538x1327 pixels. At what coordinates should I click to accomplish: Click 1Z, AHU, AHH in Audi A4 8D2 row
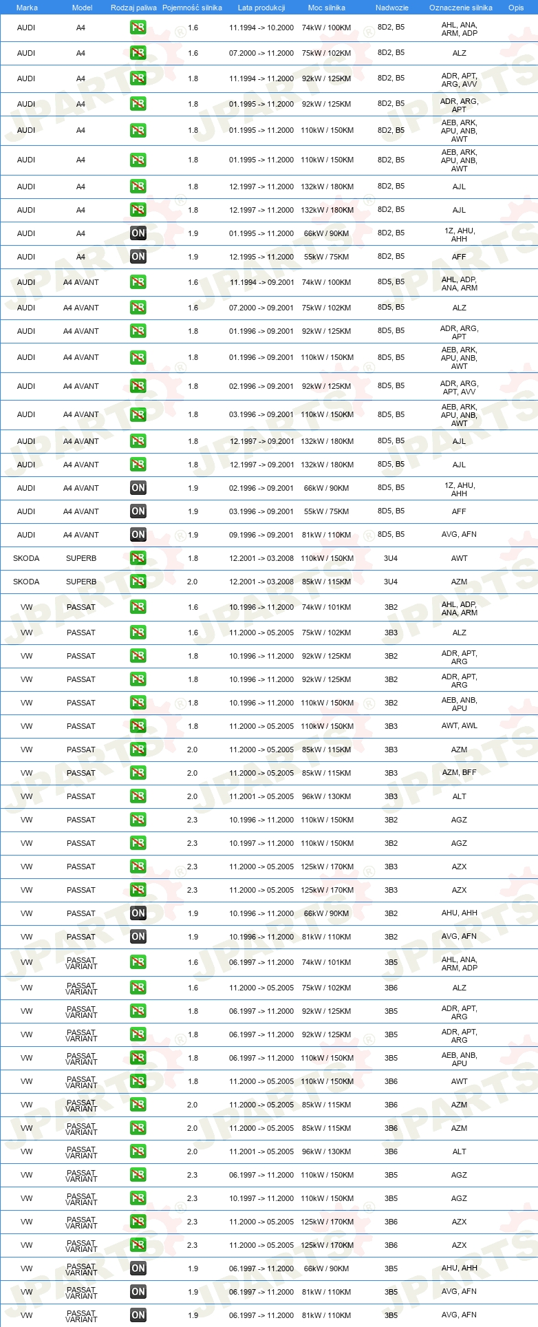click(x=460, y=235)
